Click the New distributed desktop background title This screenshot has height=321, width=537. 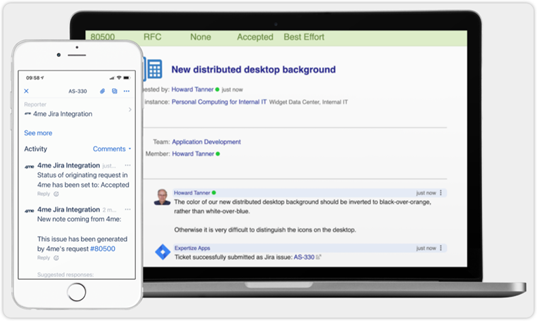(x=254, y=69)
